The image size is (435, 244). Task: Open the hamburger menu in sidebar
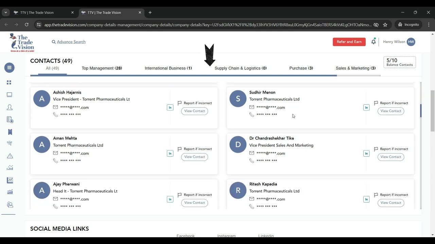coord(10,67)
